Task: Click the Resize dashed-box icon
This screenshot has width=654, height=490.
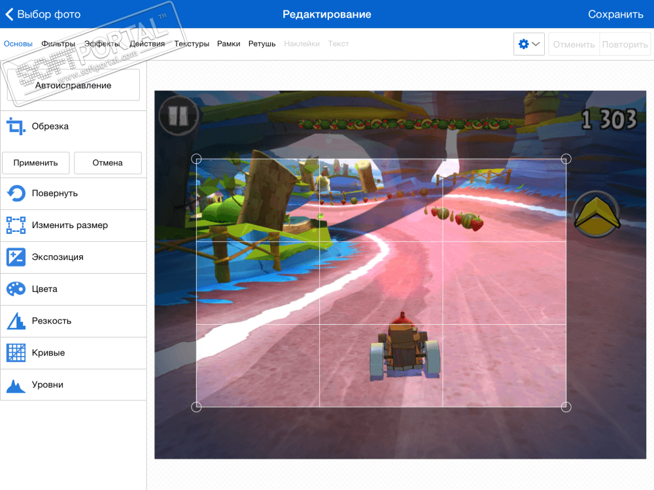Action: (x=16, y=225)
